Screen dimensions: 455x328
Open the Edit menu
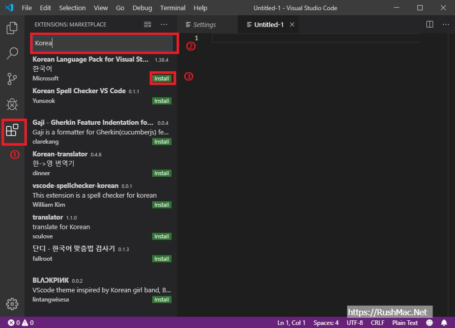[45, 8]
